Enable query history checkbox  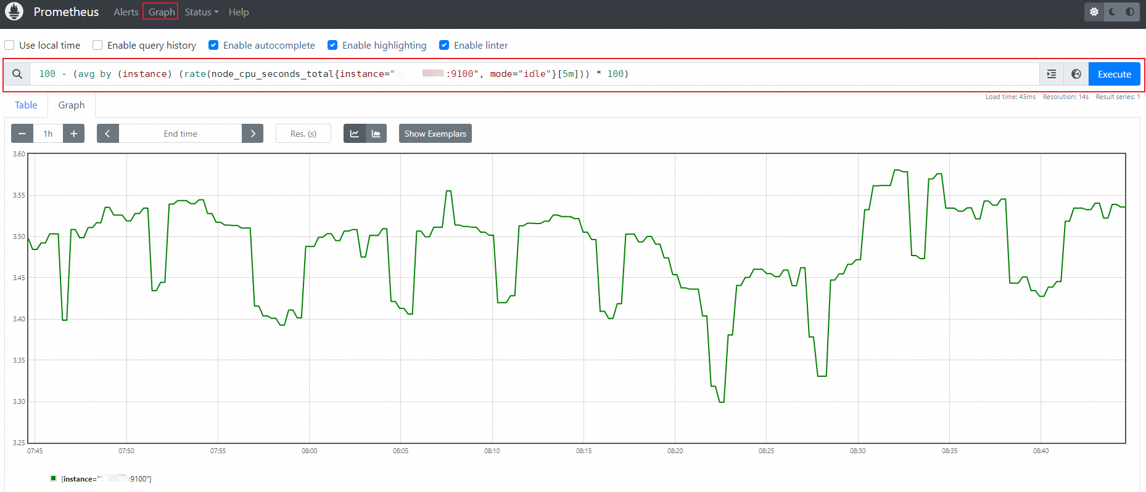(97, 45)
